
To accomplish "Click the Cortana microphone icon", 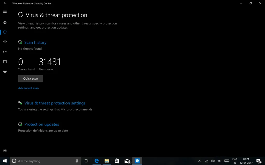I will (77, 161).
